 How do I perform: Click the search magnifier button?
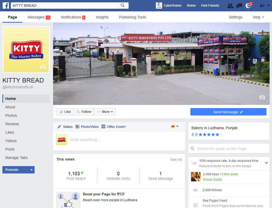tap(123, 6)
